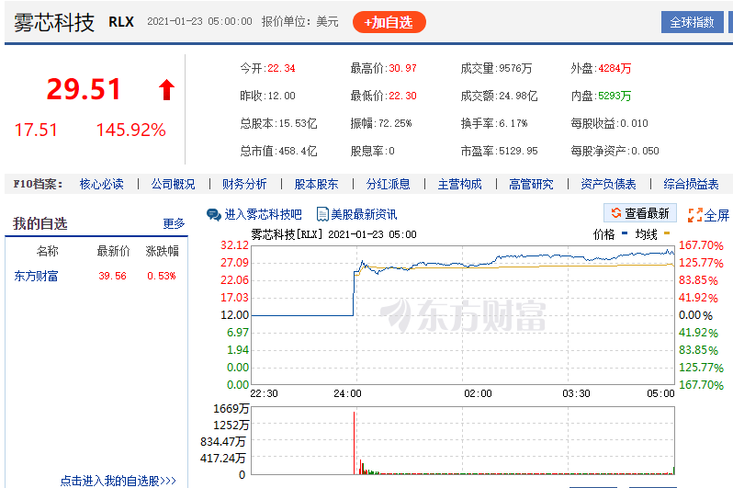Click the yellow 均线 legend marker
The height and width of the screenshot is (488, 733).
point(667,233)
